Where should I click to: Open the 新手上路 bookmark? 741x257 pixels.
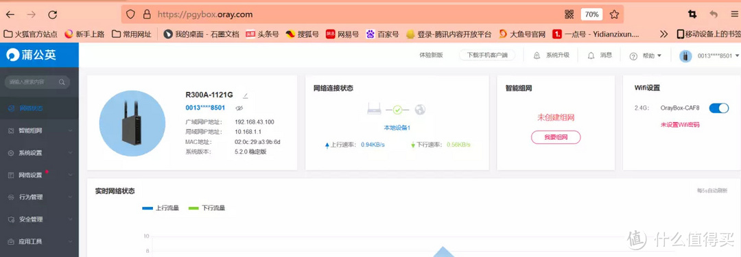pyautogui.click(x=84, y=34)
